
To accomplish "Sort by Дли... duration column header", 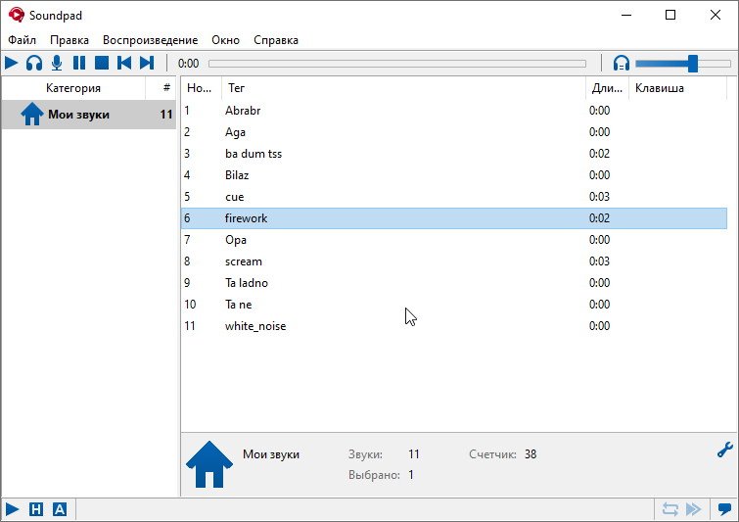I will [x=607, y=88].
